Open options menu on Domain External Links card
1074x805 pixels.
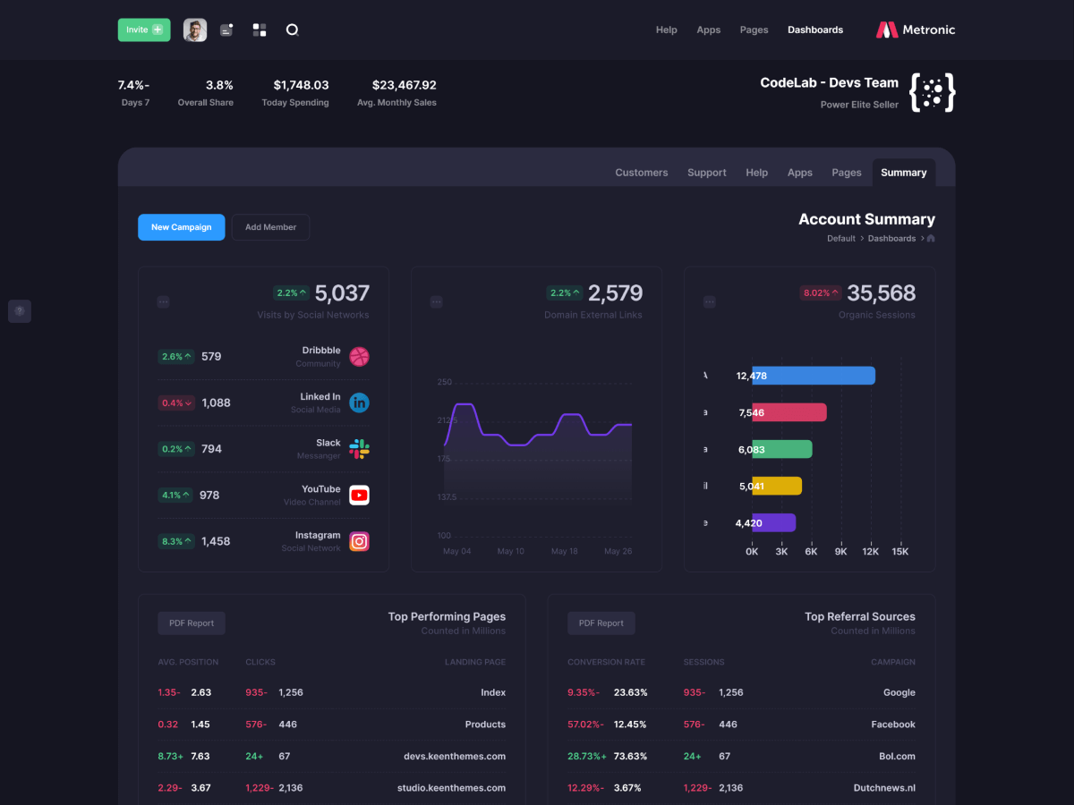coord(436,302)
